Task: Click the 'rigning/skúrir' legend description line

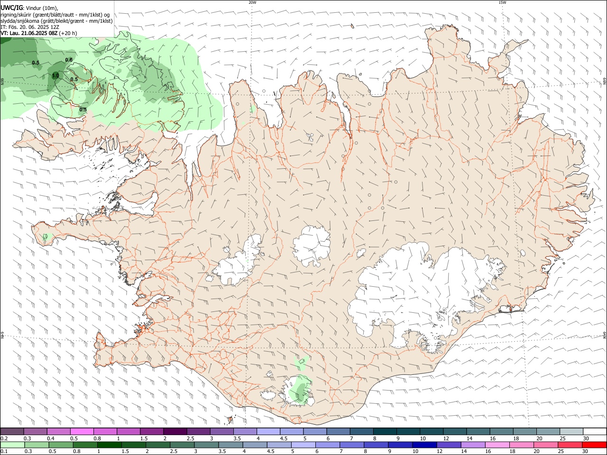Action: pyautogui.click(x=55, y=15)
